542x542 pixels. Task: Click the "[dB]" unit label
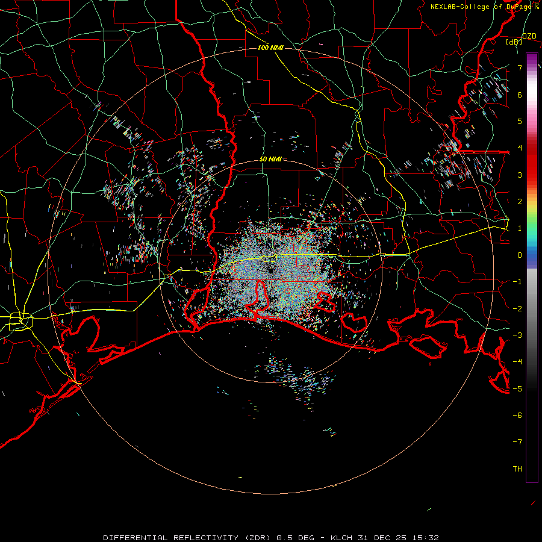coord(514,42)
